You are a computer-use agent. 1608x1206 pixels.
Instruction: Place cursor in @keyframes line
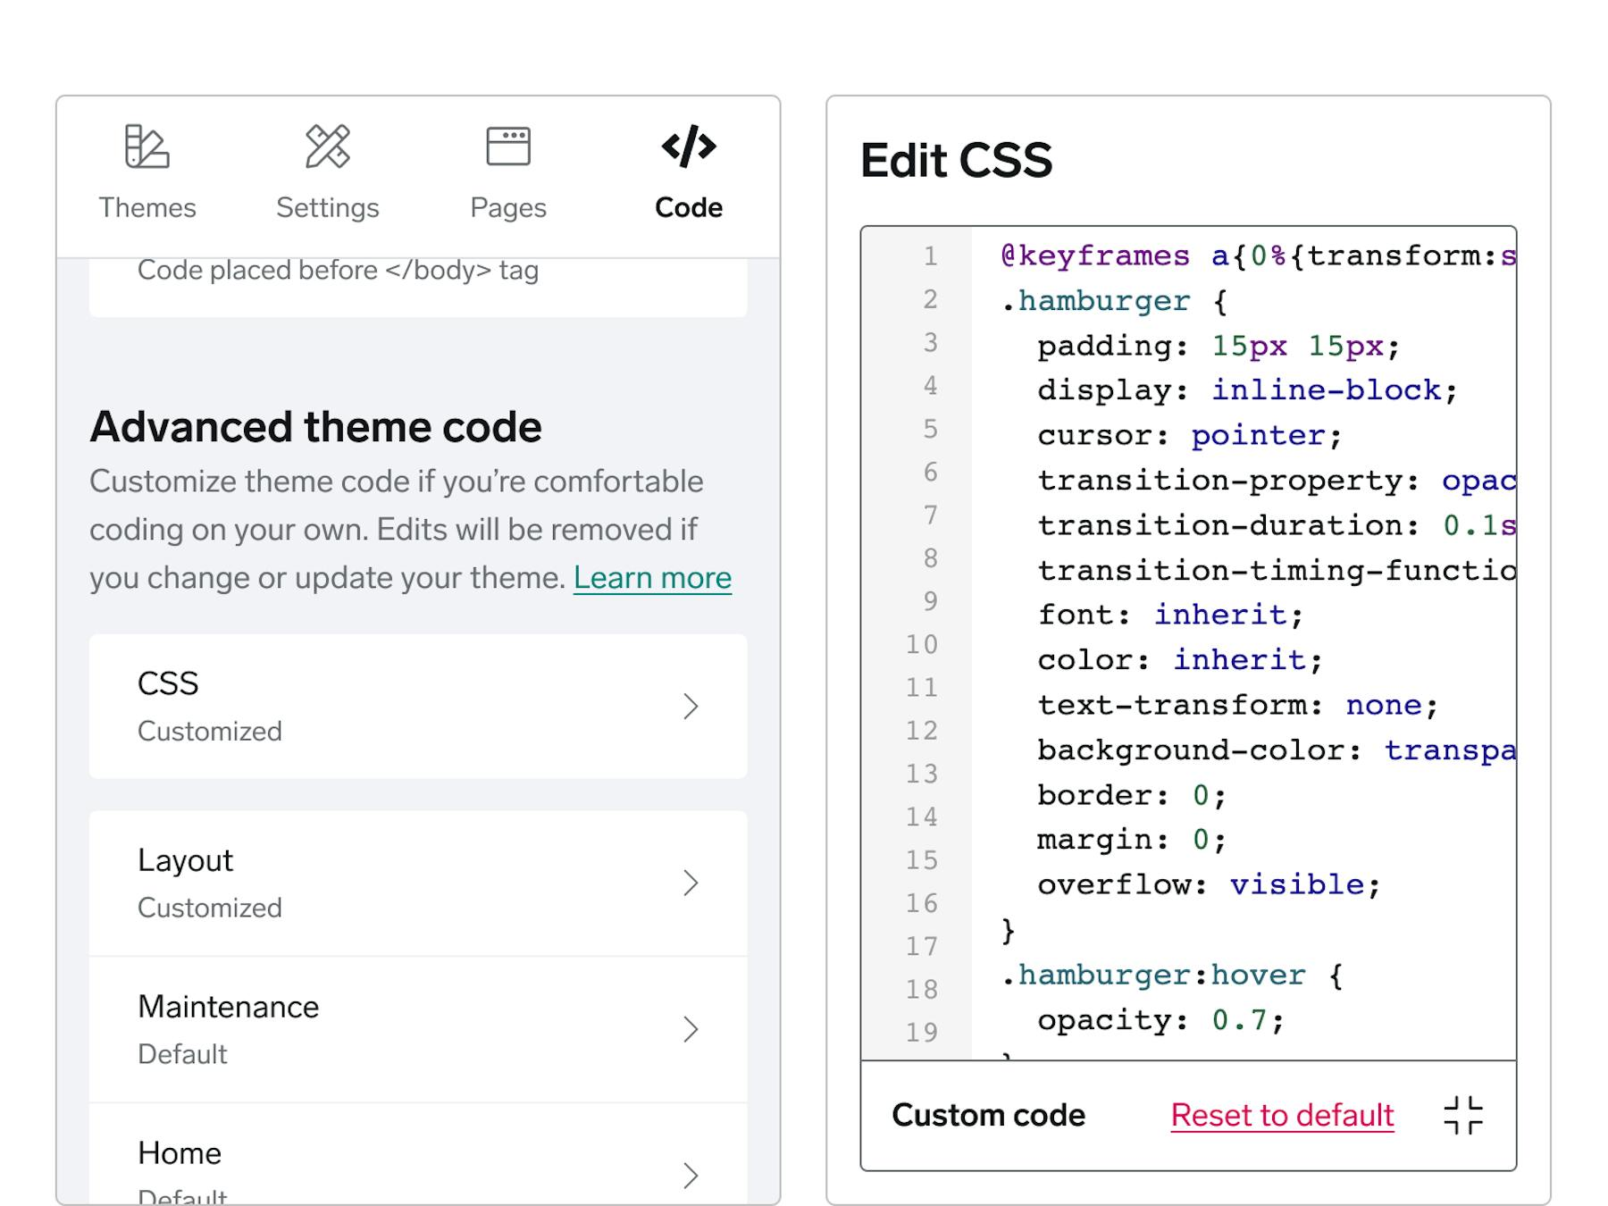tap(1258, 256)
